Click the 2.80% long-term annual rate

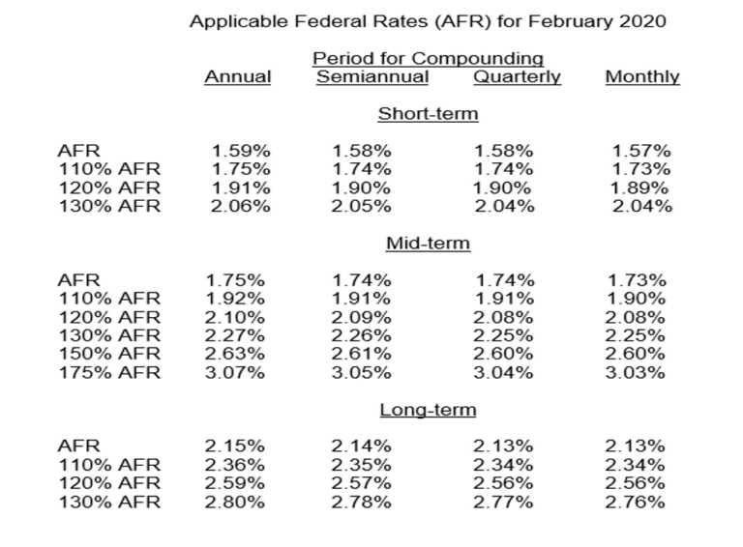[x=236, y=503]
